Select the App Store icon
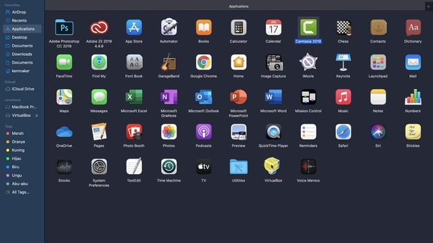The width and height of the screenshot is (433, 243). 134,27
